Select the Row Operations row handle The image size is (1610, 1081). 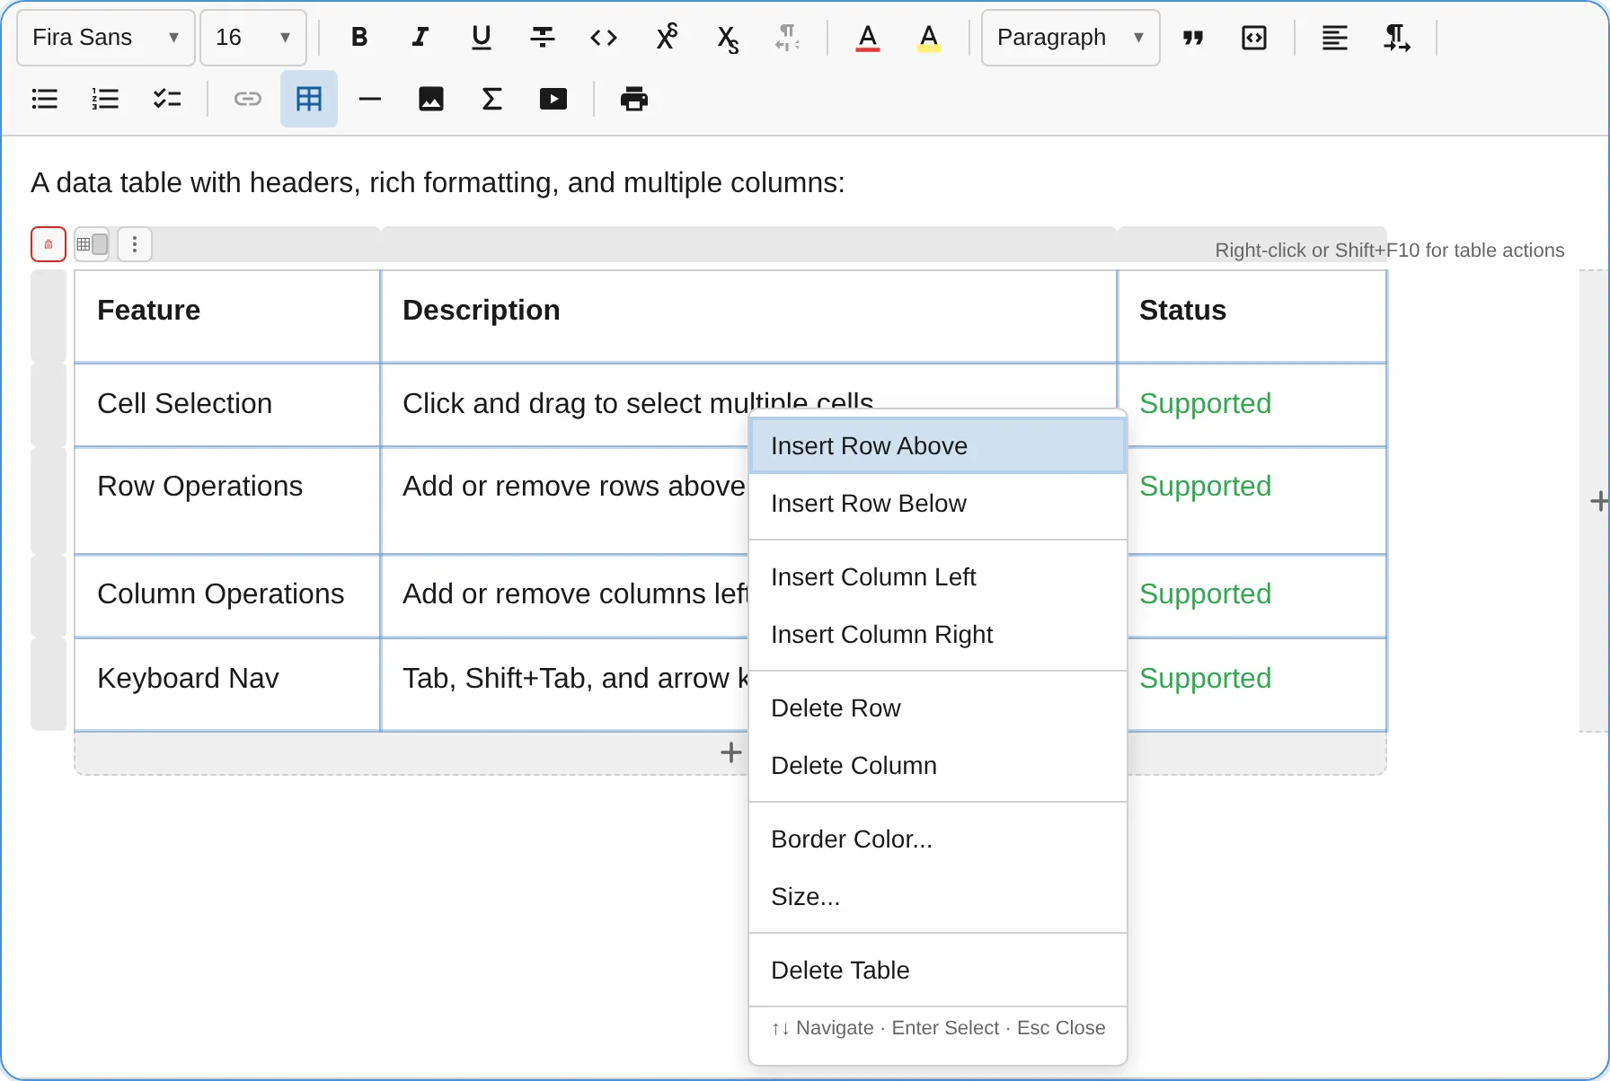point(49,501)
